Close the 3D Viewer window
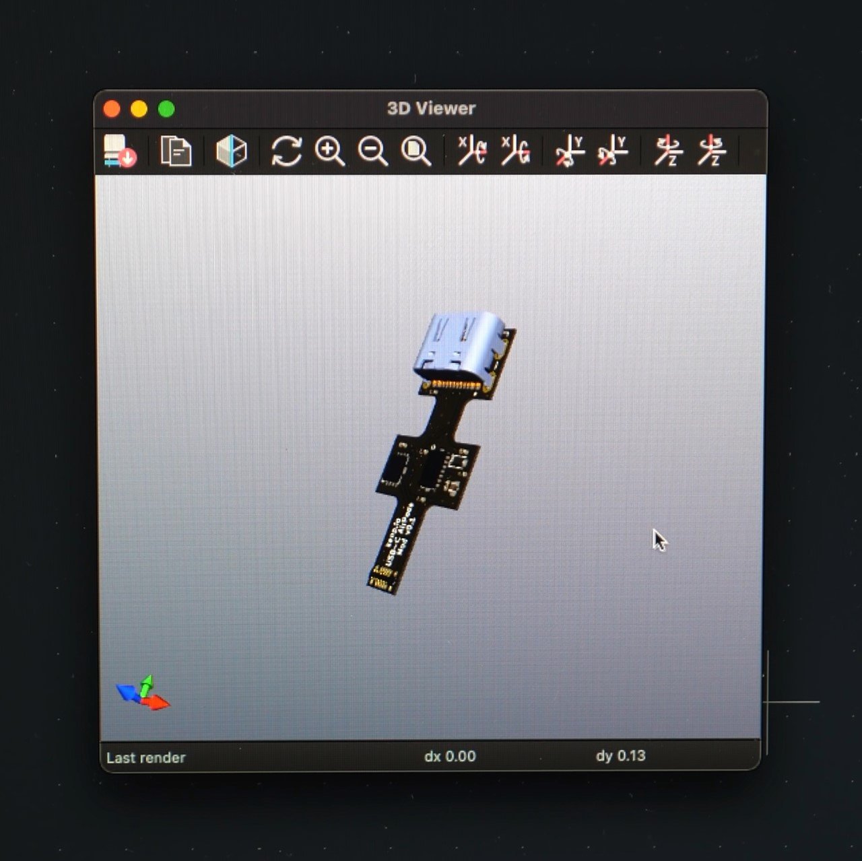This screenshot has width=862, height=861. tap(112, 109)
